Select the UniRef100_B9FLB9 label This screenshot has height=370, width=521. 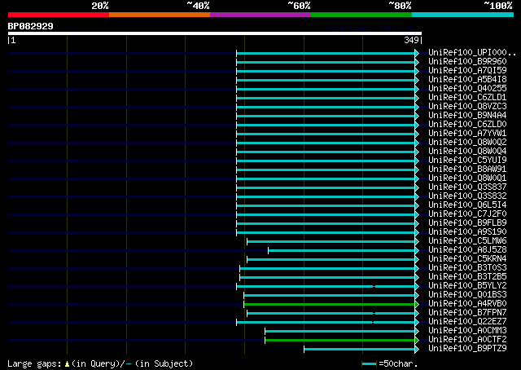[x=467, y=223]
